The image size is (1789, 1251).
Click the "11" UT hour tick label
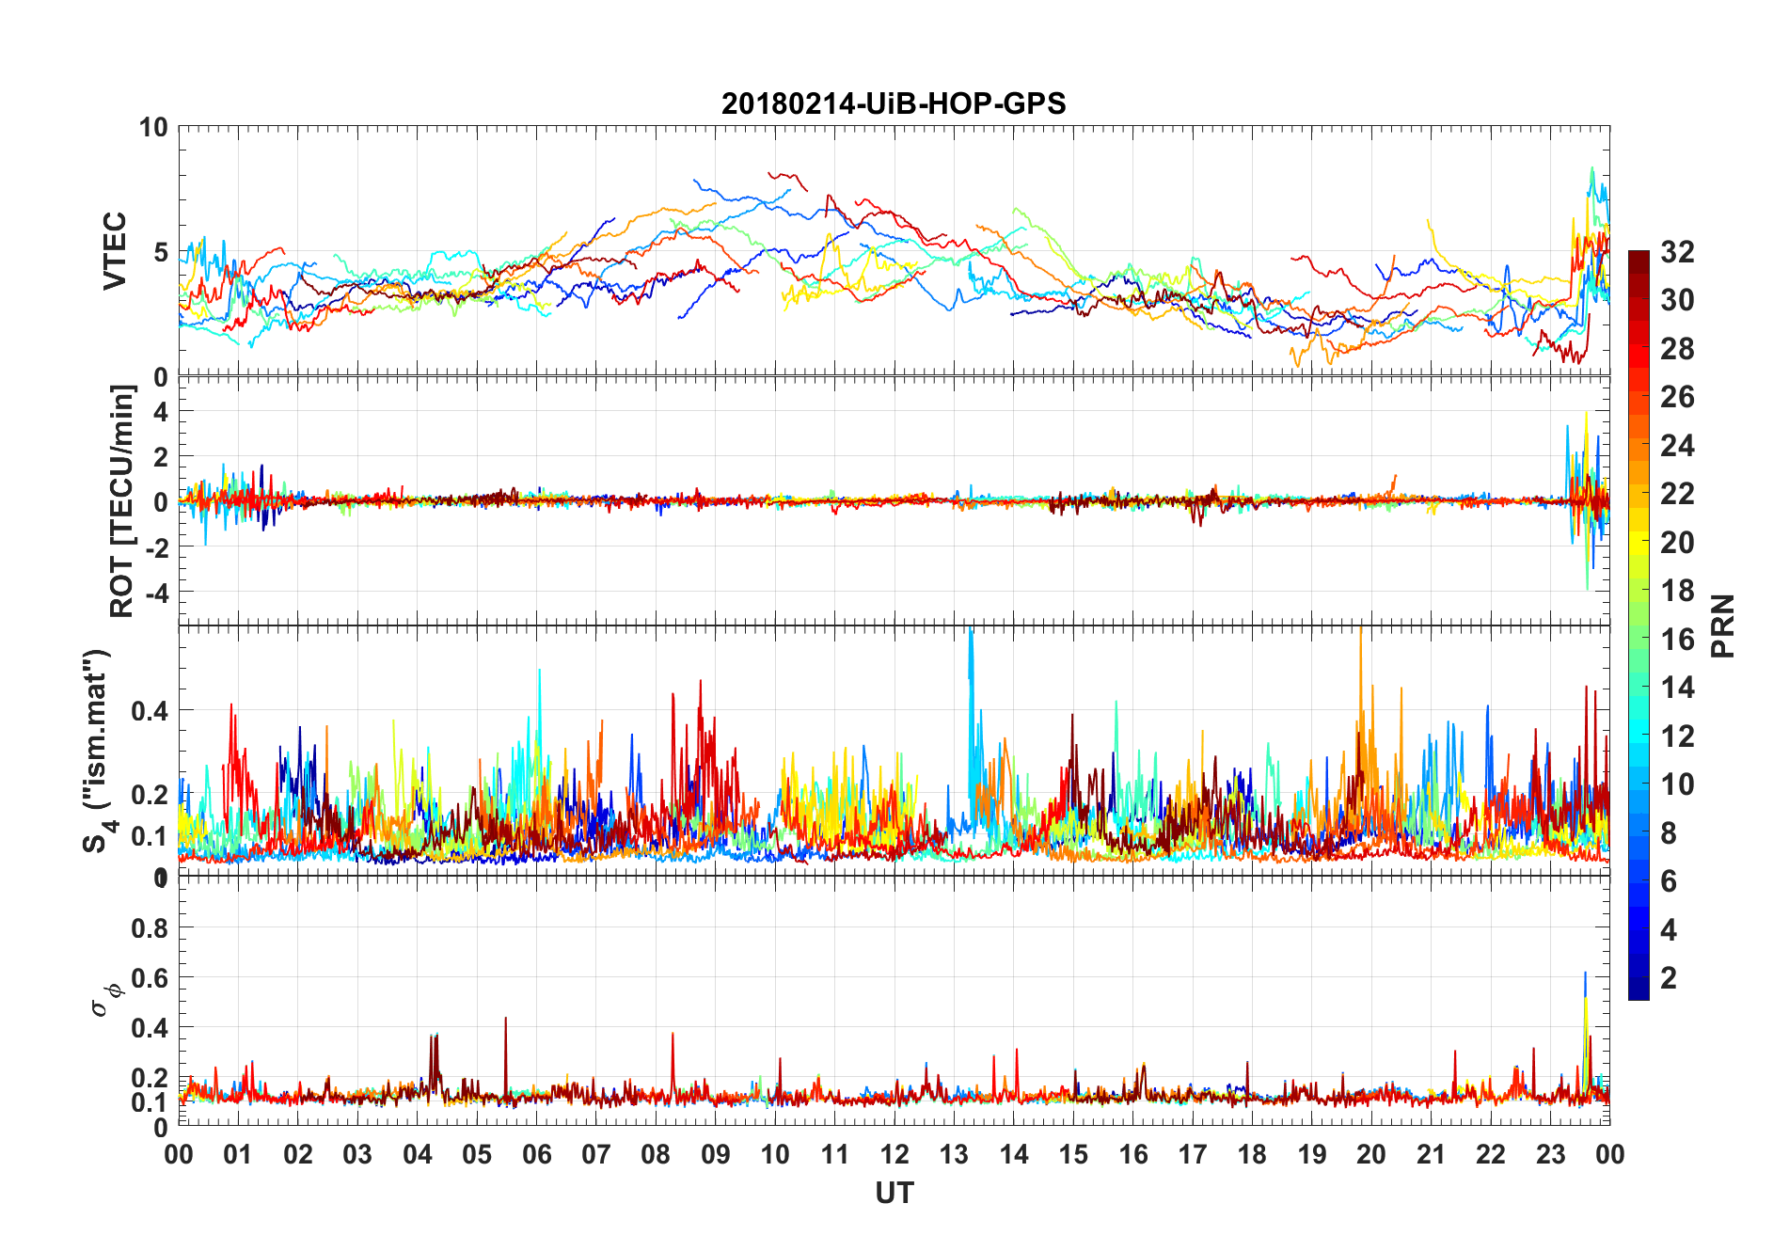pos(834,1154)
